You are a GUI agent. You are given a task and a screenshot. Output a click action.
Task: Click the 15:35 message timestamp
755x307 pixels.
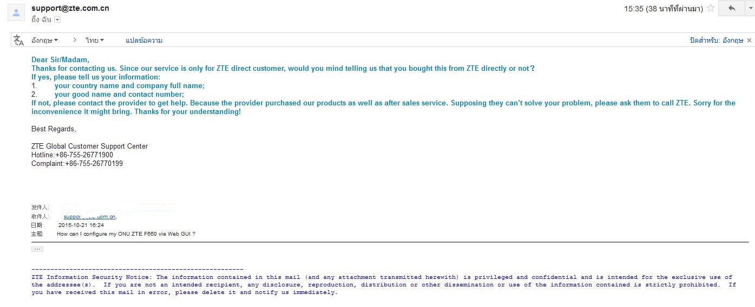664,9
